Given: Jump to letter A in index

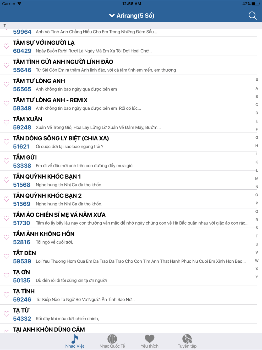Looking at the screenshot, I should point(257,88).
